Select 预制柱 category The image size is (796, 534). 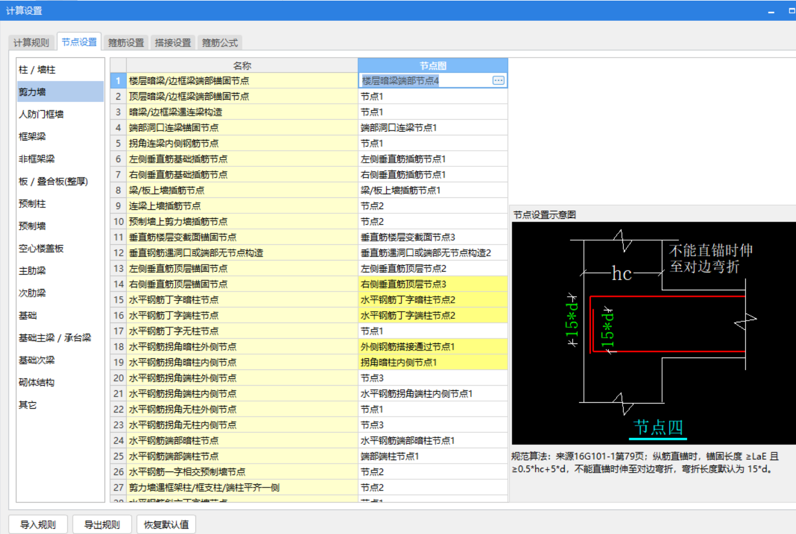60,204
